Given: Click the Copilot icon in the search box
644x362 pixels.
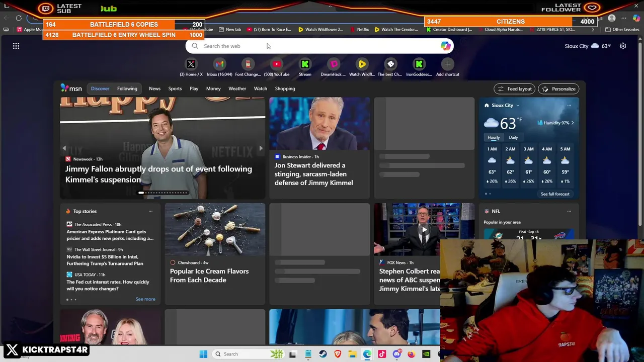Looking at the screenshot, I should [x=445, y=46].
